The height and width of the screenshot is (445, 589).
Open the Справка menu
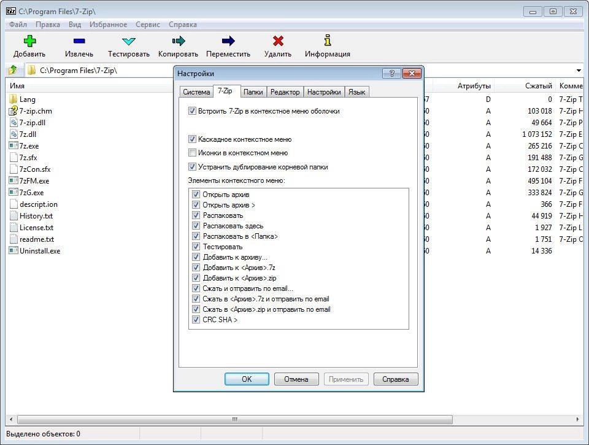click(x=183, y=25)
